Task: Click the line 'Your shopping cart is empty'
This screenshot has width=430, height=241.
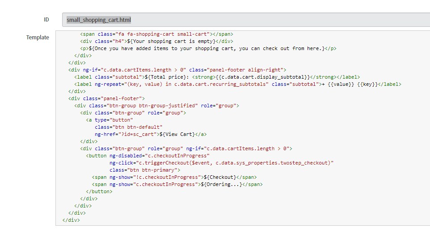Action: (156, 42)
